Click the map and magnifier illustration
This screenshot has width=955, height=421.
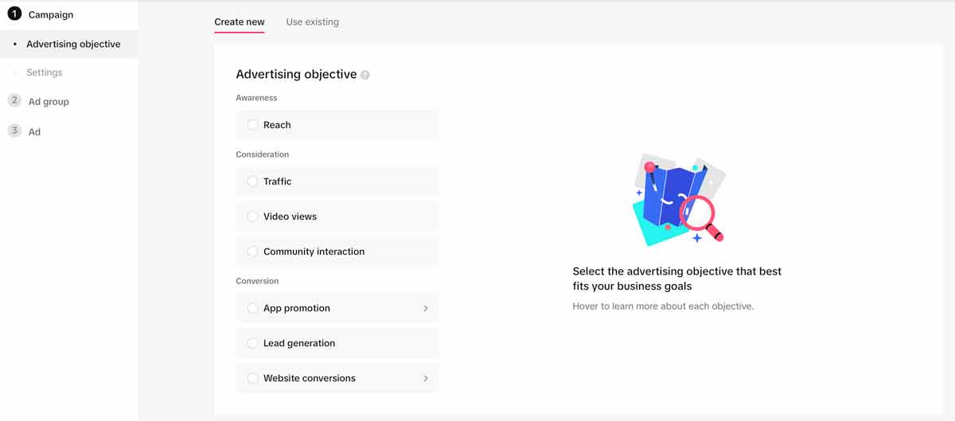click(679, 200)
